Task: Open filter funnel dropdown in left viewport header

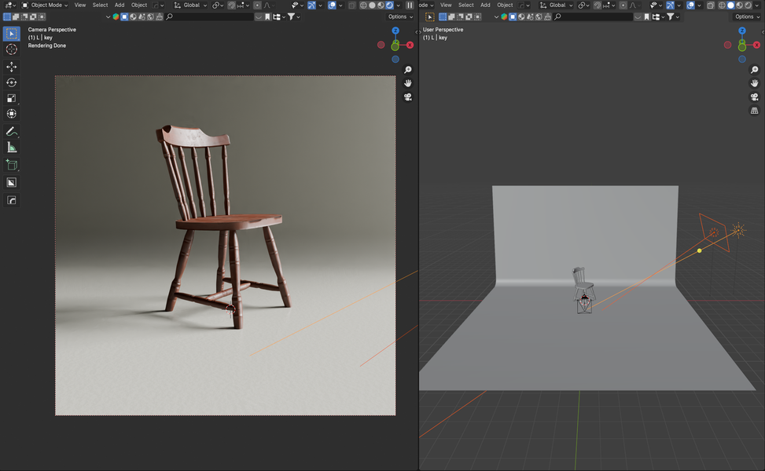Action: coord(294,16)
